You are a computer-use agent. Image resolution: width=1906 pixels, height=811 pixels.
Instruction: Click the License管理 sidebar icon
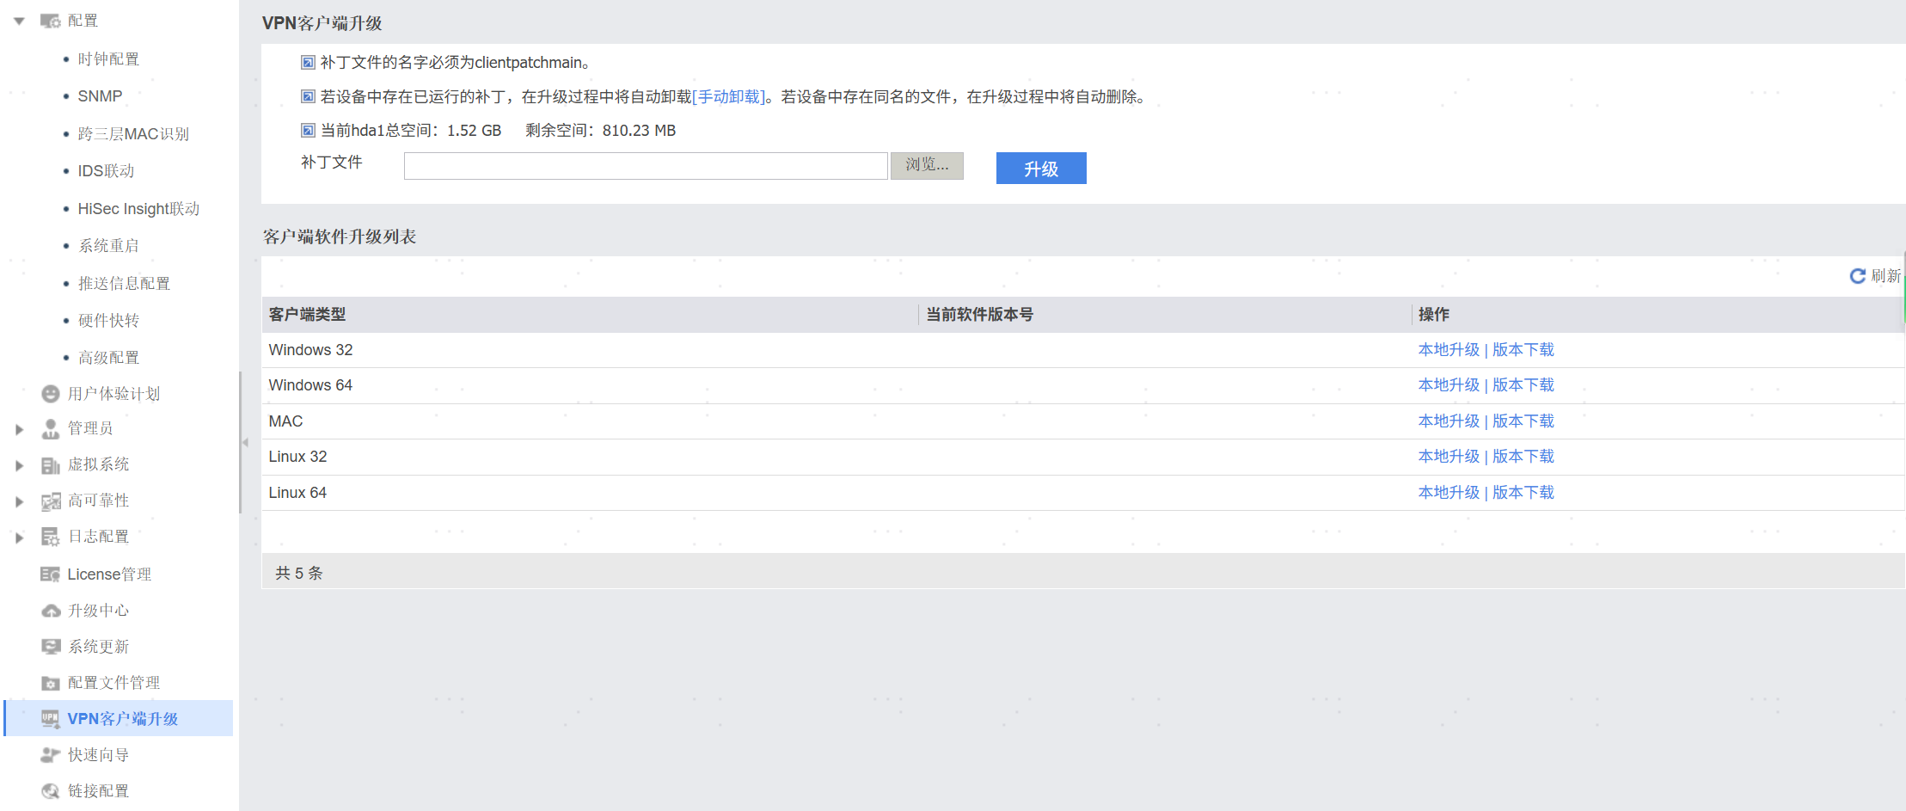[x=51, y=574]
